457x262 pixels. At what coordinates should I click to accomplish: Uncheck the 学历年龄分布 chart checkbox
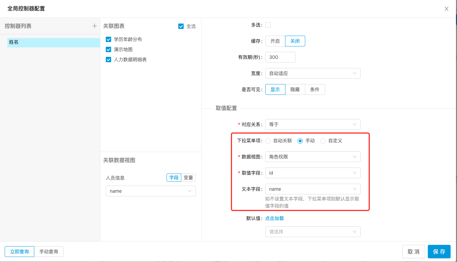tap(108, 39)
